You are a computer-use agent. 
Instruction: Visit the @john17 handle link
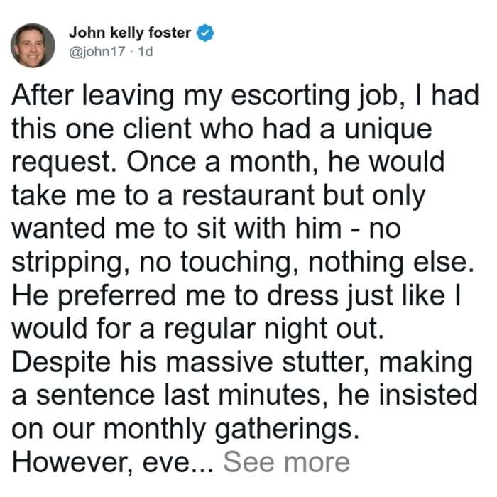97,51
